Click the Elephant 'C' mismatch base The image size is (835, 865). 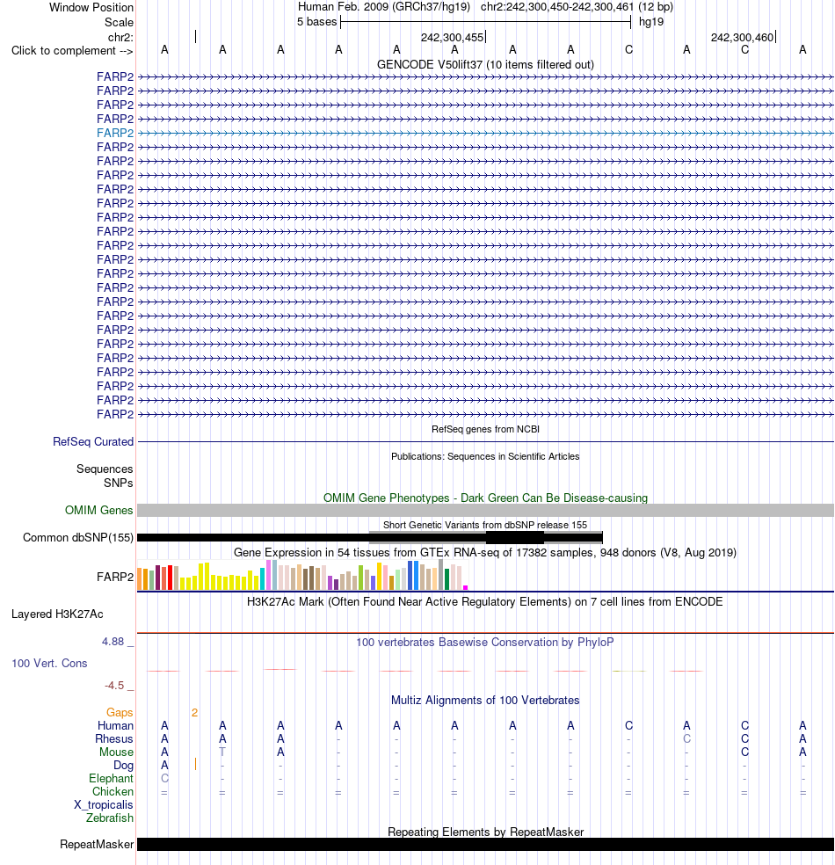tap(164, 778)
